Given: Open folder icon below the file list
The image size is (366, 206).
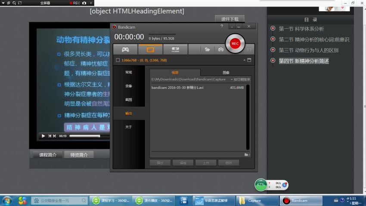Looking at the screenshot, I should tap(247, 154).
